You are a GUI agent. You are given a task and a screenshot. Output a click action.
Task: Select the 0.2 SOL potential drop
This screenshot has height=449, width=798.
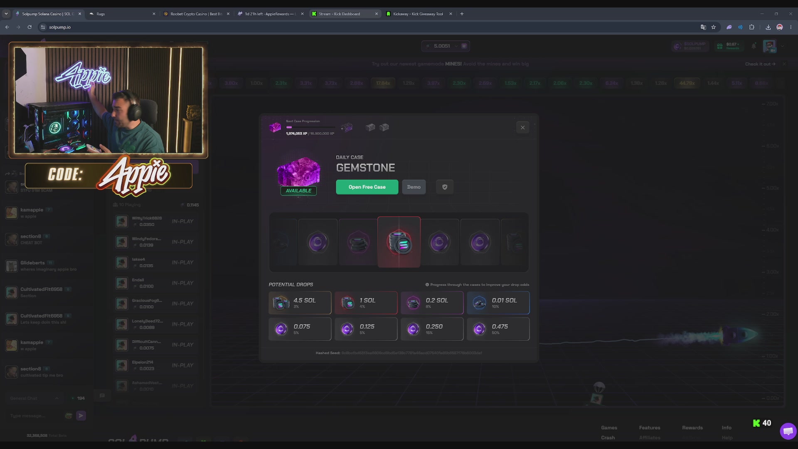[432, 303]
